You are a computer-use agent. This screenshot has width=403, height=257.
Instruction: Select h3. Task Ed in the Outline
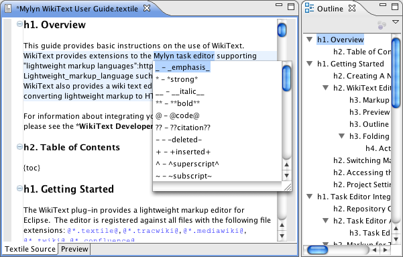[369, 233]
